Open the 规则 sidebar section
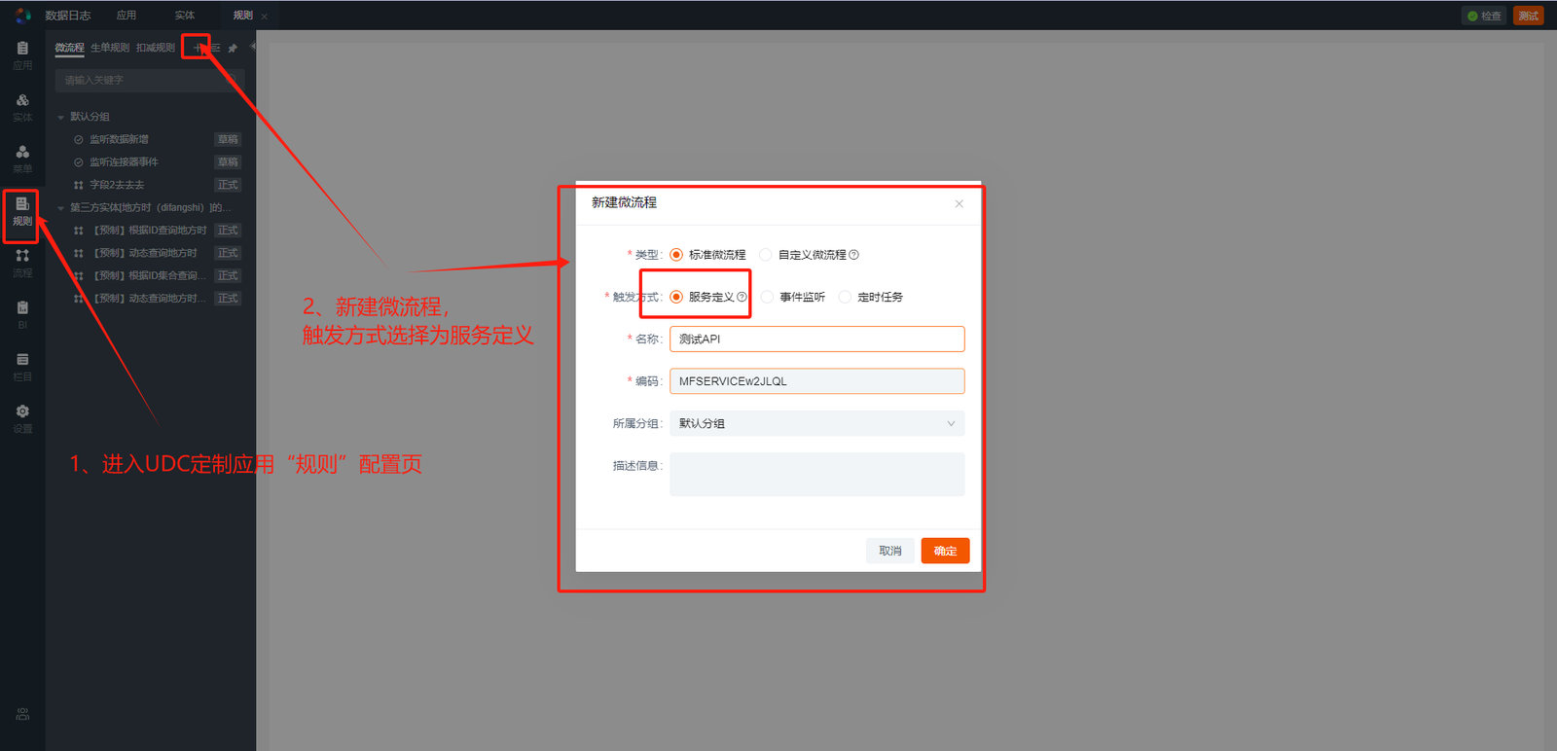1557x751 pixels. pyautogui.click(x=22, y=211)
